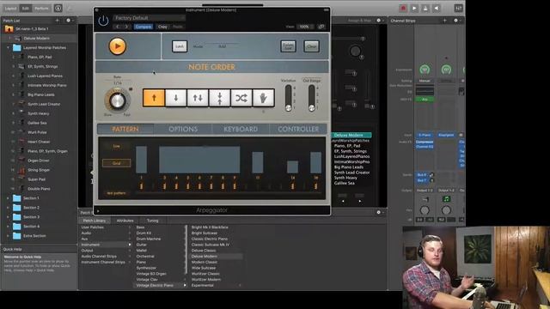Viewport: 550px width, 309px height.
Task: Toggle pattern step 1 on the grid
Action: [x=141, y=186]
